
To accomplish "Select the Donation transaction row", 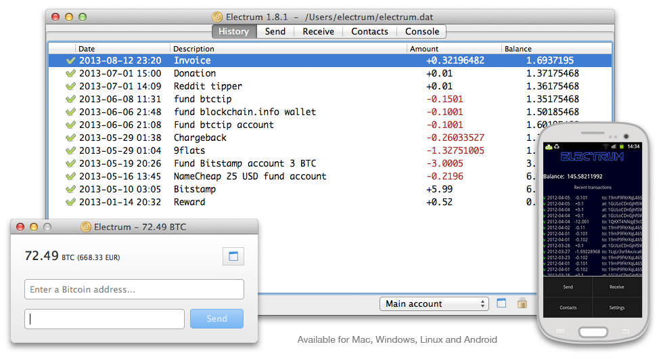I will pyautogui.click(x=330, y=73).
